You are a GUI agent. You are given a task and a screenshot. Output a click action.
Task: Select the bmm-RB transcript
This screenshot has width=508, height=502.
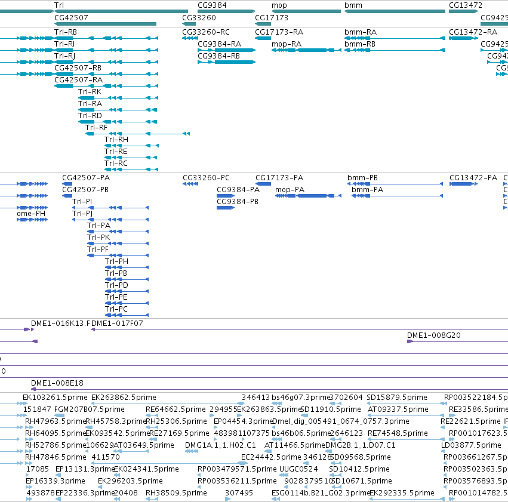point(359,44)
